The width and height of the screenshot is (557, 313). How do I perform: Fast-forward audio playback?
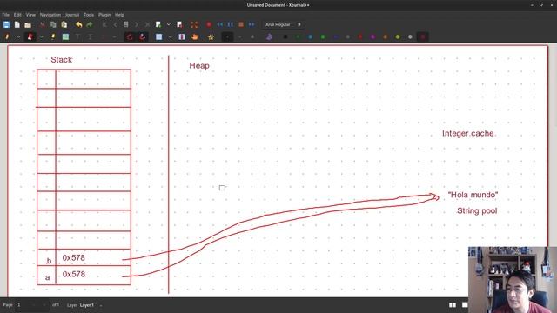pos(252,24)
